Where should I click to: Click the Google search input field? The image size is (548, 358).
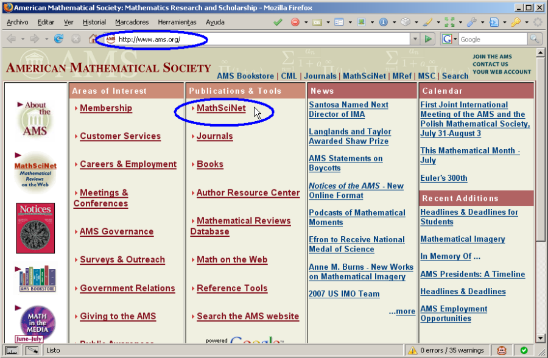click(492, 39)
